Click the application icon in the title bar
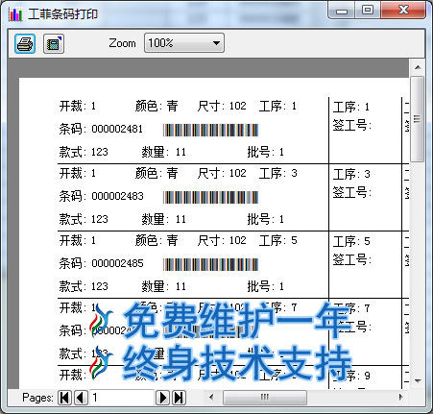433x414 pixels. click(15, 14)
